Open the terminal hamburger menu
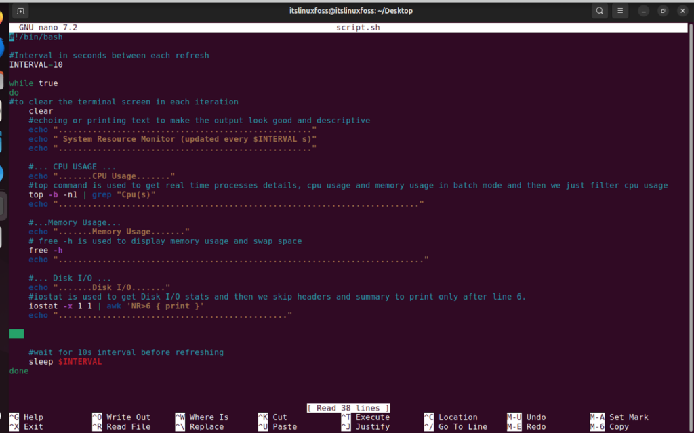Screen dimensions: 694x433 (x=620, y=11)
